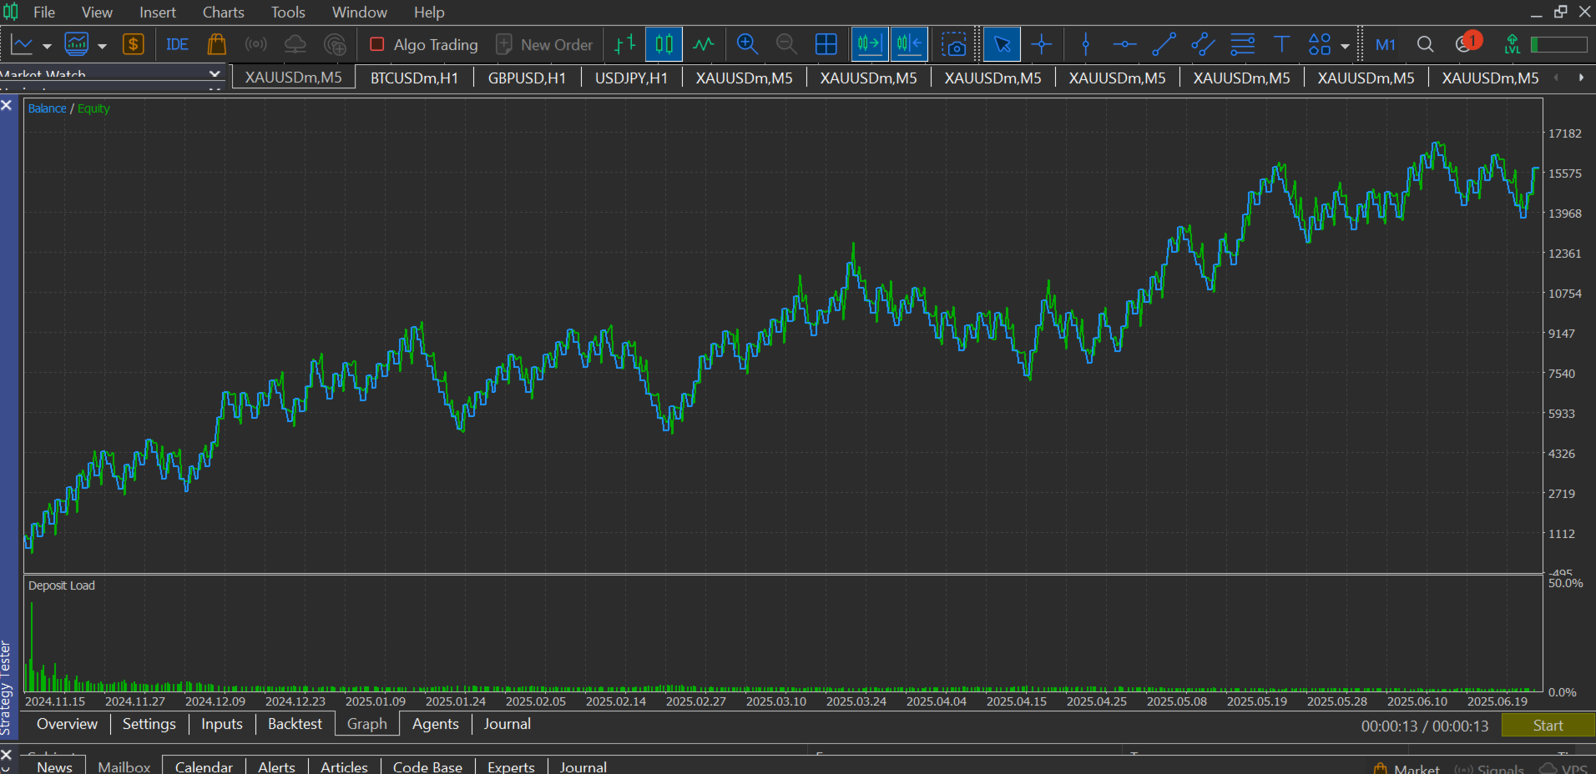Toggle Algo Trading on
Viewport: 1596px width, 774px height.
coord(424,45)
